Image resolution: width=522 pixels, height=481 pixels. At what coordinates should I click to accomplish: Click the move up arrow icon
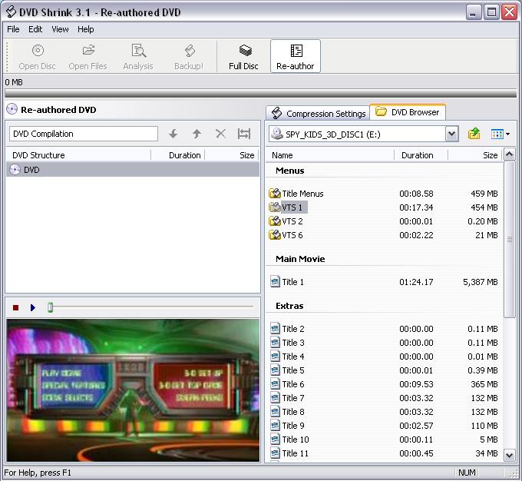click(x=197, y=134)
